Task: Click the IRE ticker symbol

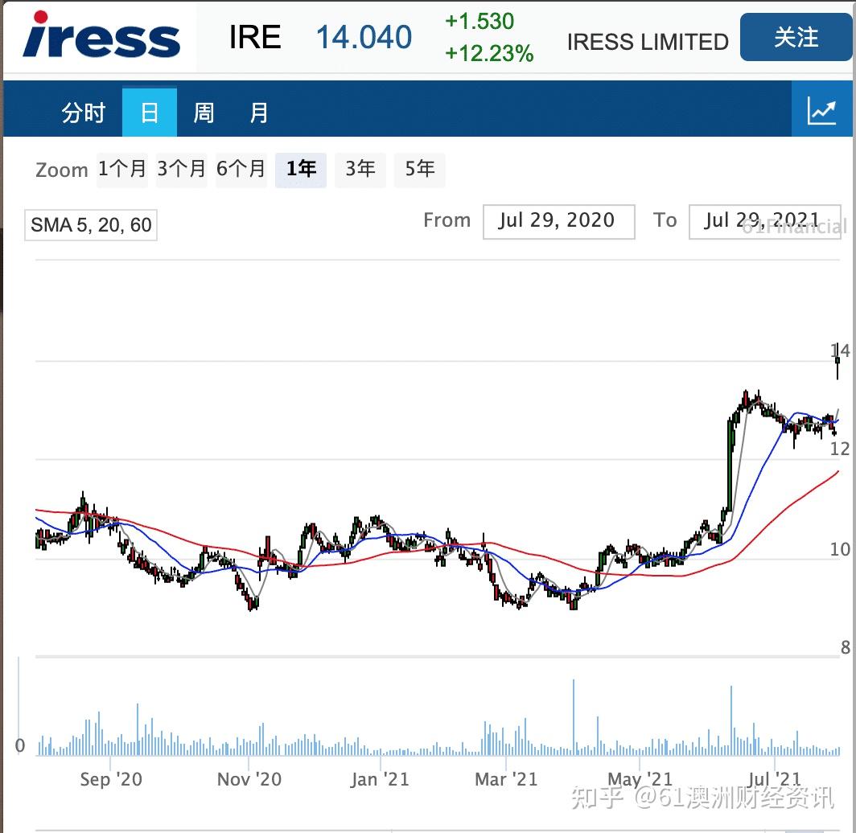Action: (x=254, y=37)
